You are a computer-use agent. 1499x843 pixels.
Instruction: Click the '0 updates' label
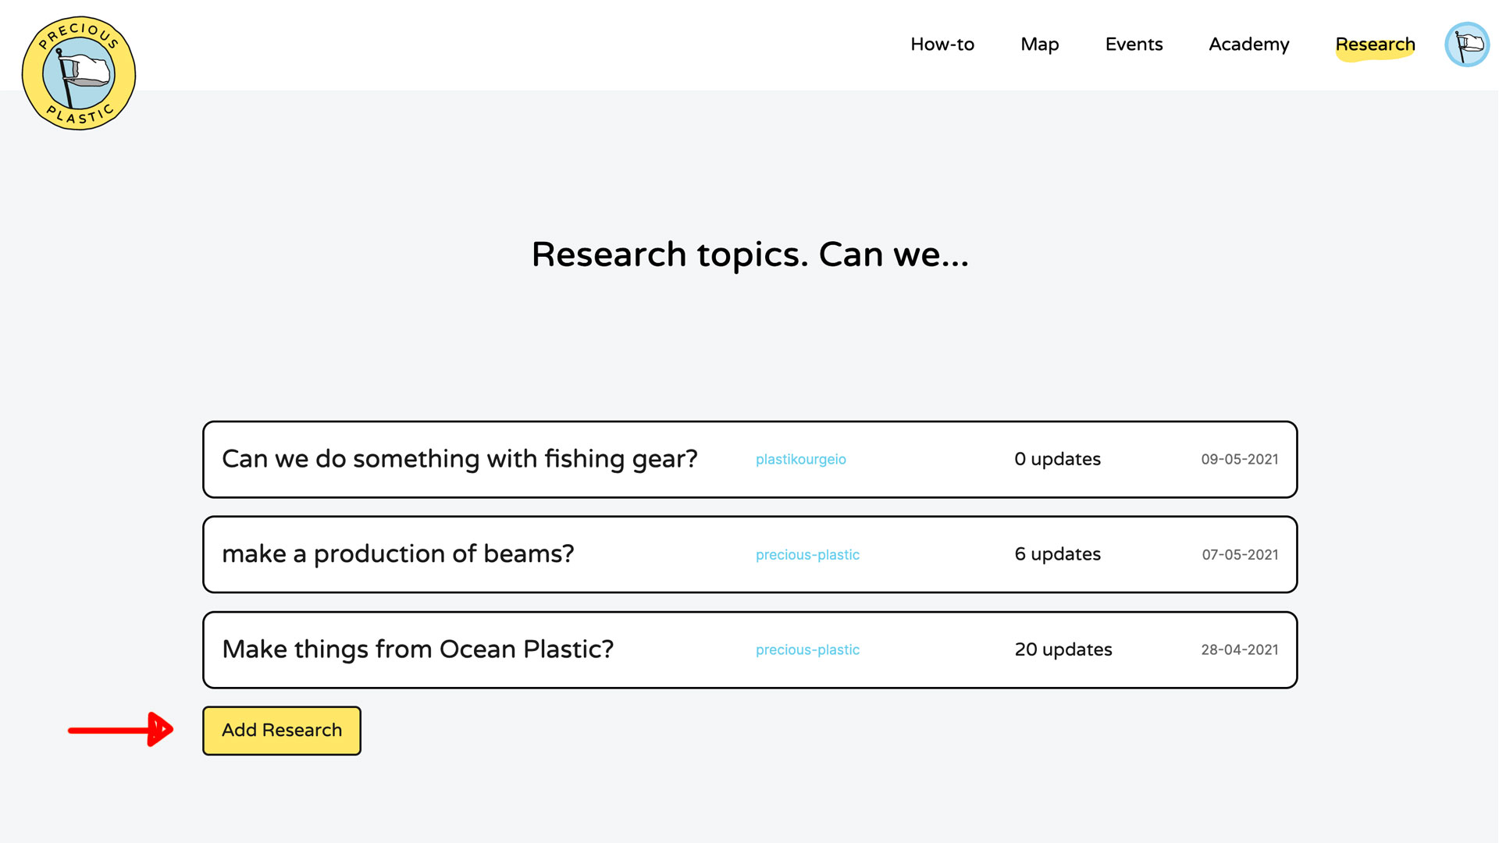(1057, 459)
